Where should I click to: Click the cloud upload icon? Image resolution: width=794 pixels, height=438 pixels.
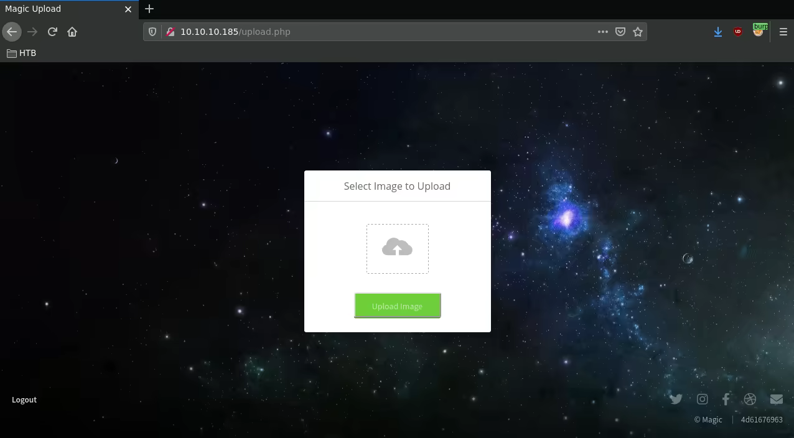pyautogui.click(x=397, y=248)
